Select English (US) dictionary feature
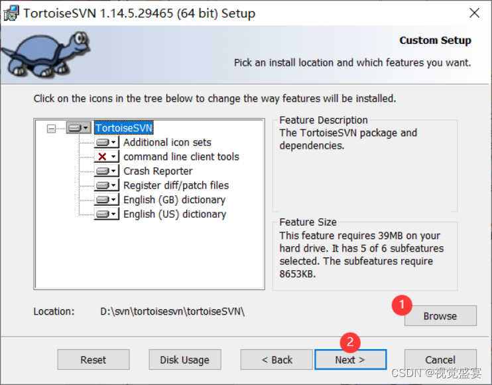Screen dimensions: 492x385 (x=175, y=214)
